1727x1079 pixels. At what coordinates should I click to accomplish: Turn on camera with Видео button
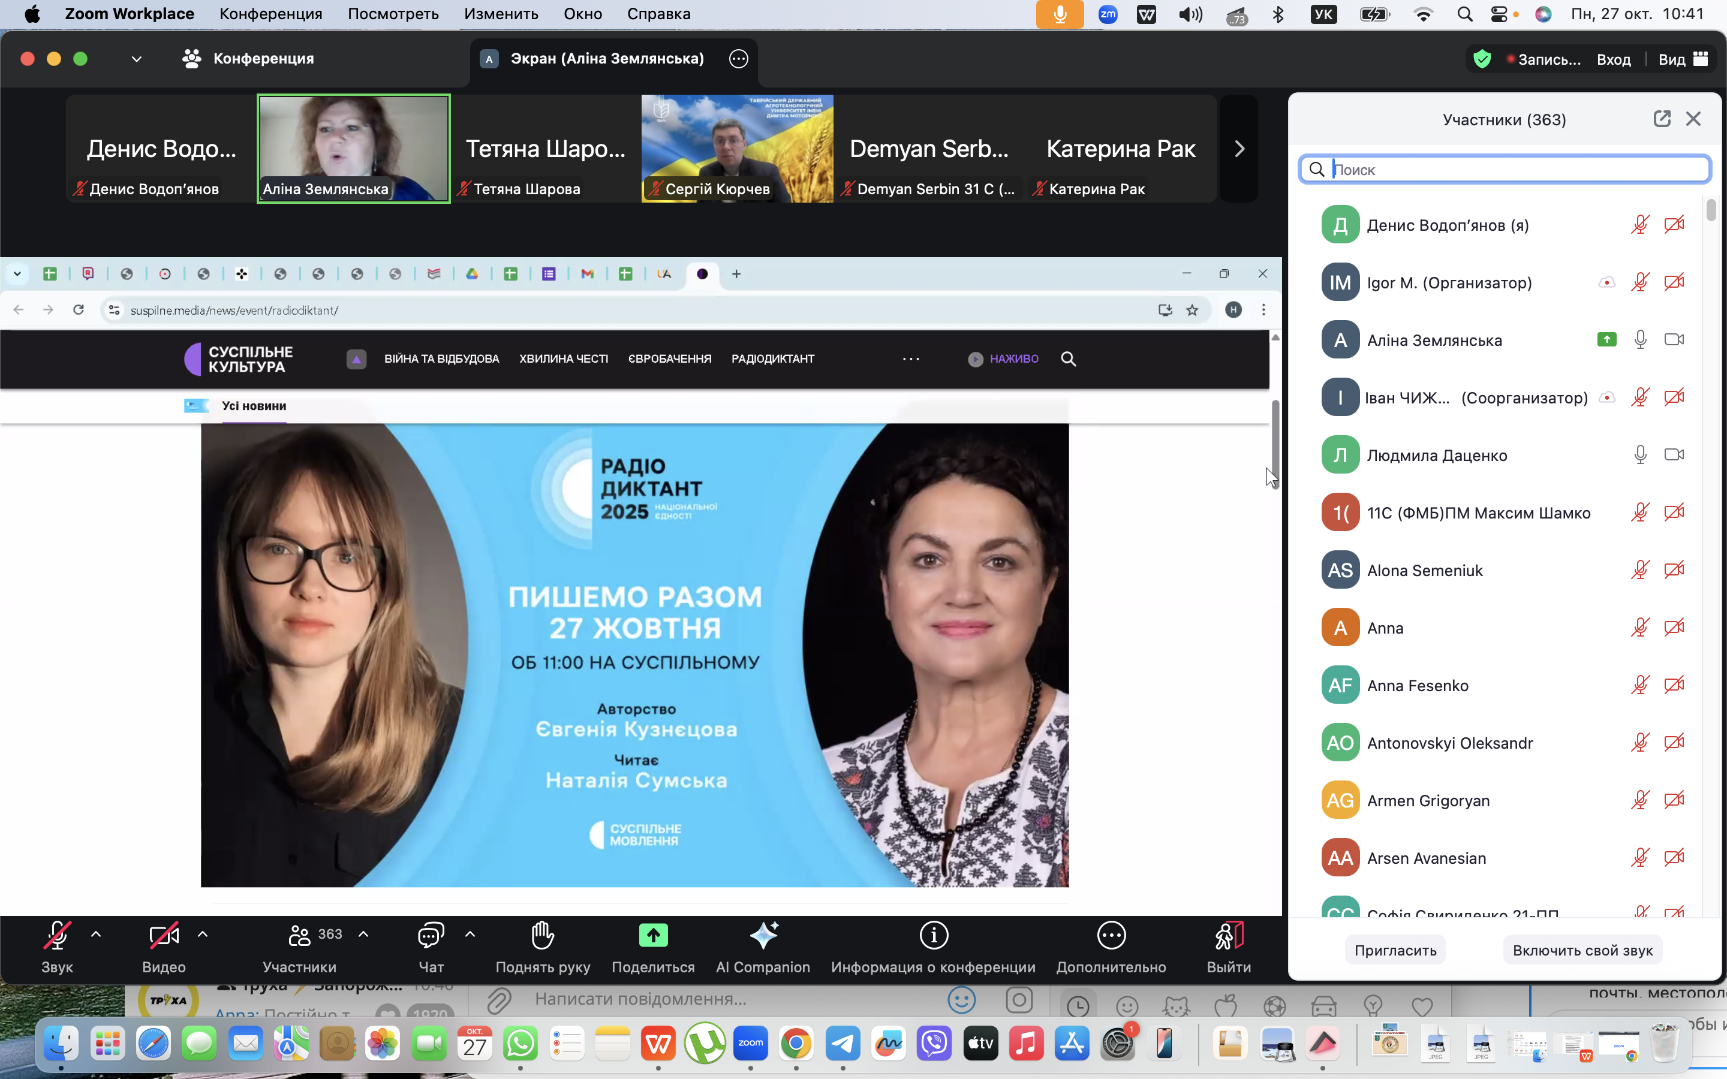[x=164, y=935]
